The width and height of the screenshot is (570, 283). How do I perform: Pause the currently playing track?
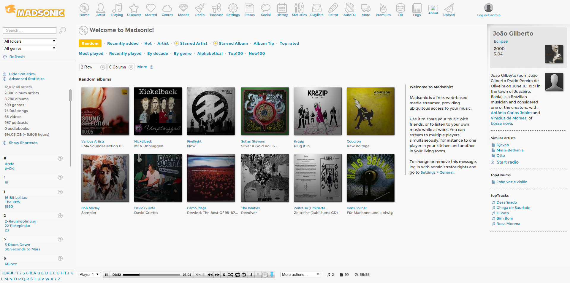click(x=106, y=275)
